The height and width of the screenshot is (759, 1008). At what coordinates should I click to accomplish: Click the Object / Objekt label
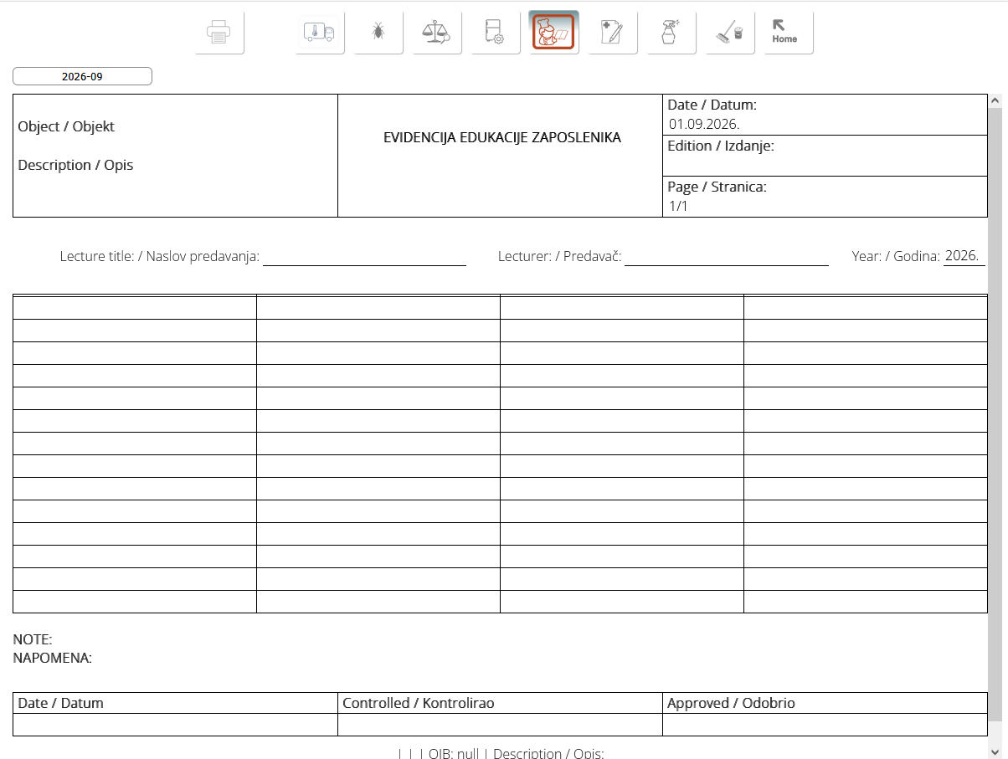(x=66, y=126)
